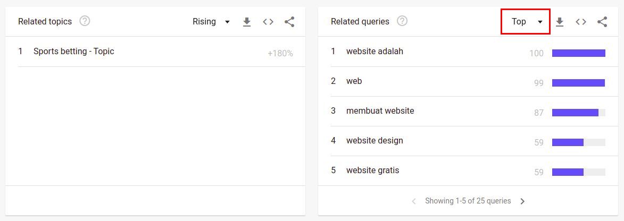Click the bar for 'website adalah'

click(x=578, y=53)
